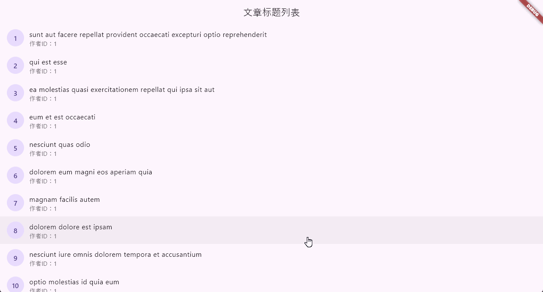Open article "sunt aut facere repellat provident"

[x=148, y=35]
